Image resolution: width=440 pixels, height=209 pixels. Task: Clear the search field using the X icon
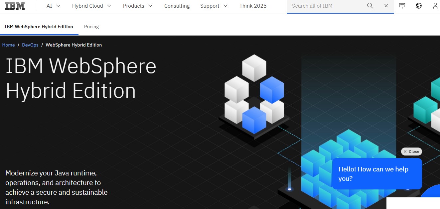pyautogui.click(x=386, y=6)
